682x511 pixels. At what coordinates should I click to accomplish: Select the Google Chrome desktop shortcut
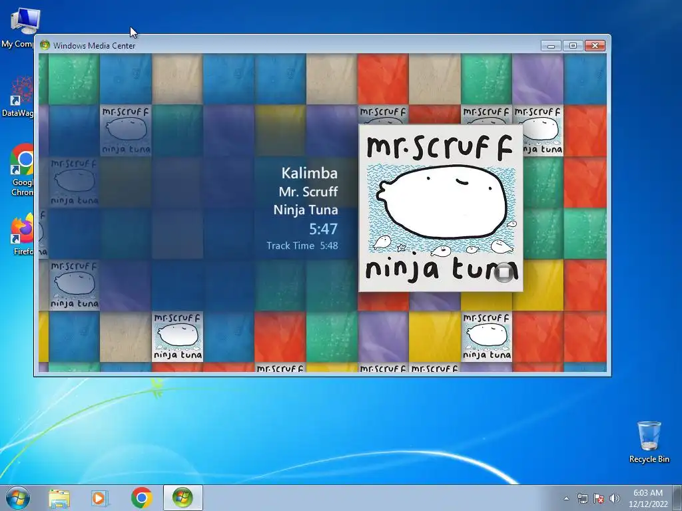pyautogui.click(x=21, y=170)
